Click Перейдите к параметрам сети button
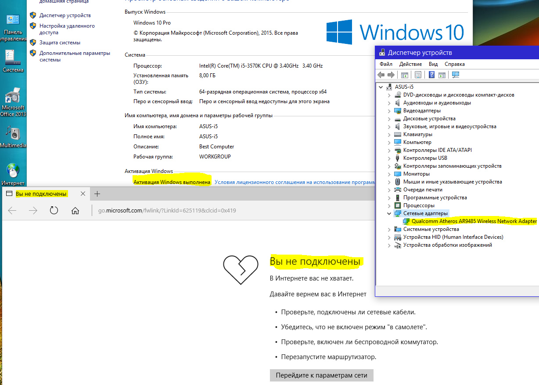Screen dimensions: 539x385 [x=322, y=375]
